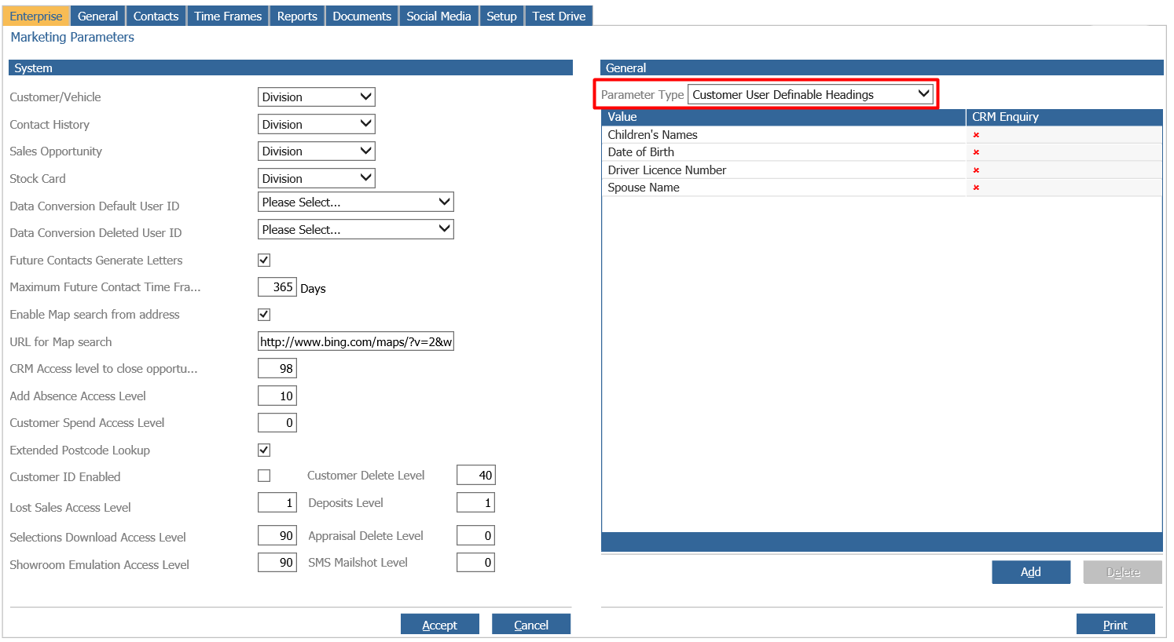Click the red X beside Driver Licence Number
Image resolution: width=1174 pixels, height=642 pixels.
tap(975, 170)
